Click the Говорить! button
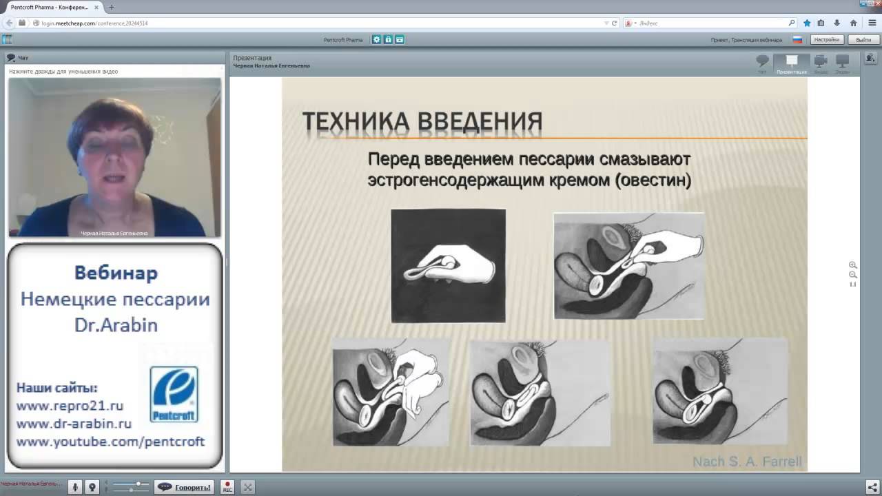Viewport: 882px width, 496px height. click(x=184, y=487)
